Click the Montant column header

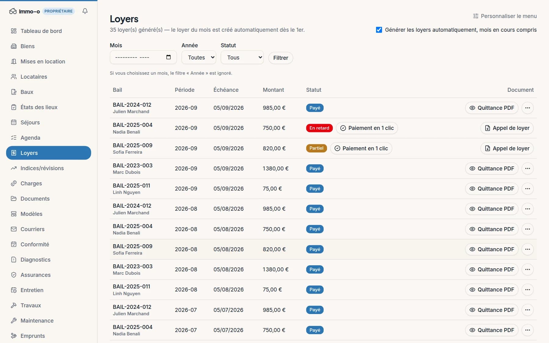pos(273,90)
